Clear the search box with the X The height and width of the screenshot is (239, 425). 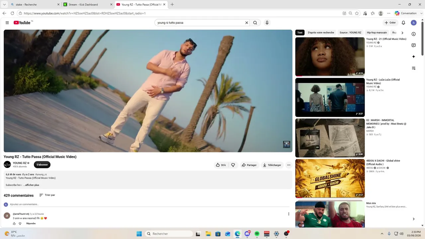[247, 23]
